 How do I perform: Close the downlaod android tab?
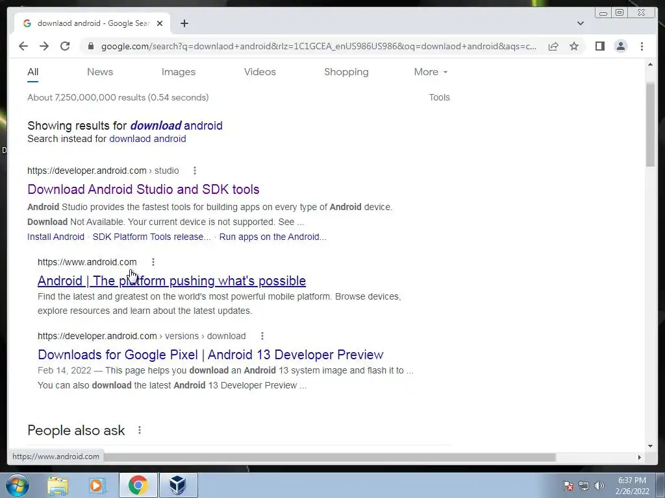(x=160, y=23)
